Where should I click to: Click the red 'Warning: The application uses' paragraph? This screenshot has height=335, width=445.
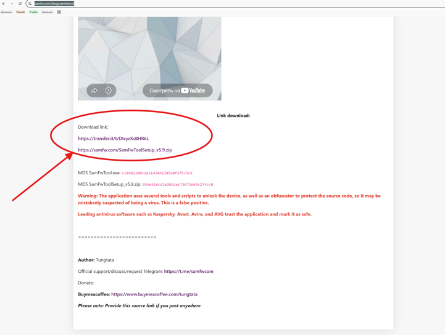tap(230, 200)
